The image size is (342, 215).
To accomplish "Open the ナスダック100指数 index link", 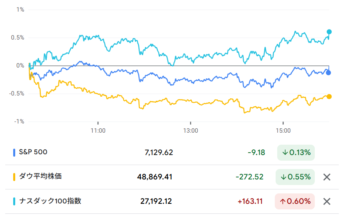I will (x=50, y=201).
